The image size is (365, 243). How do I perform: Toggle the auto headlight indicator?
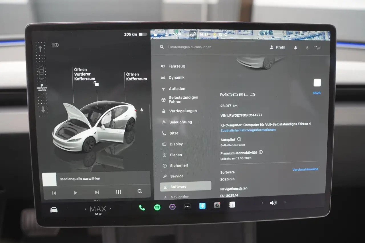pos(55,45)
